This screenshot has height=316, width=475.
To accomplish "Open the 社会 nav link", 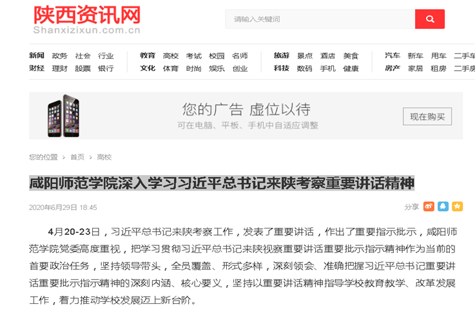I will [82, 55].
